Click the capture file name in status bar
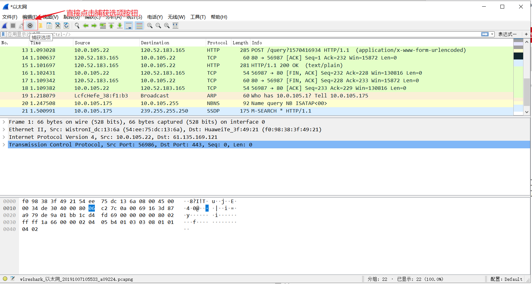532x284 pixels. pyautogui.click(x=76, y=279)
